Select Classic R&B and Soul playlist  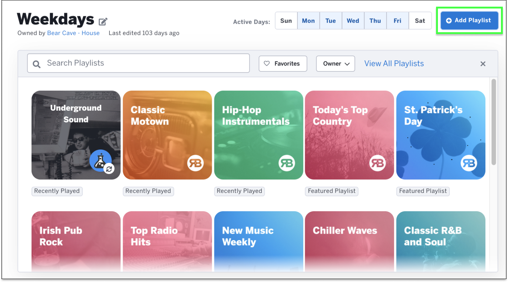[x=441, y=241]
